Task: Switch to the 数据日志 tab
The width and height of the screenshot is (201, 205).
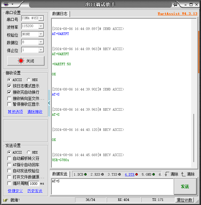Action: click(x=60, y=14)
